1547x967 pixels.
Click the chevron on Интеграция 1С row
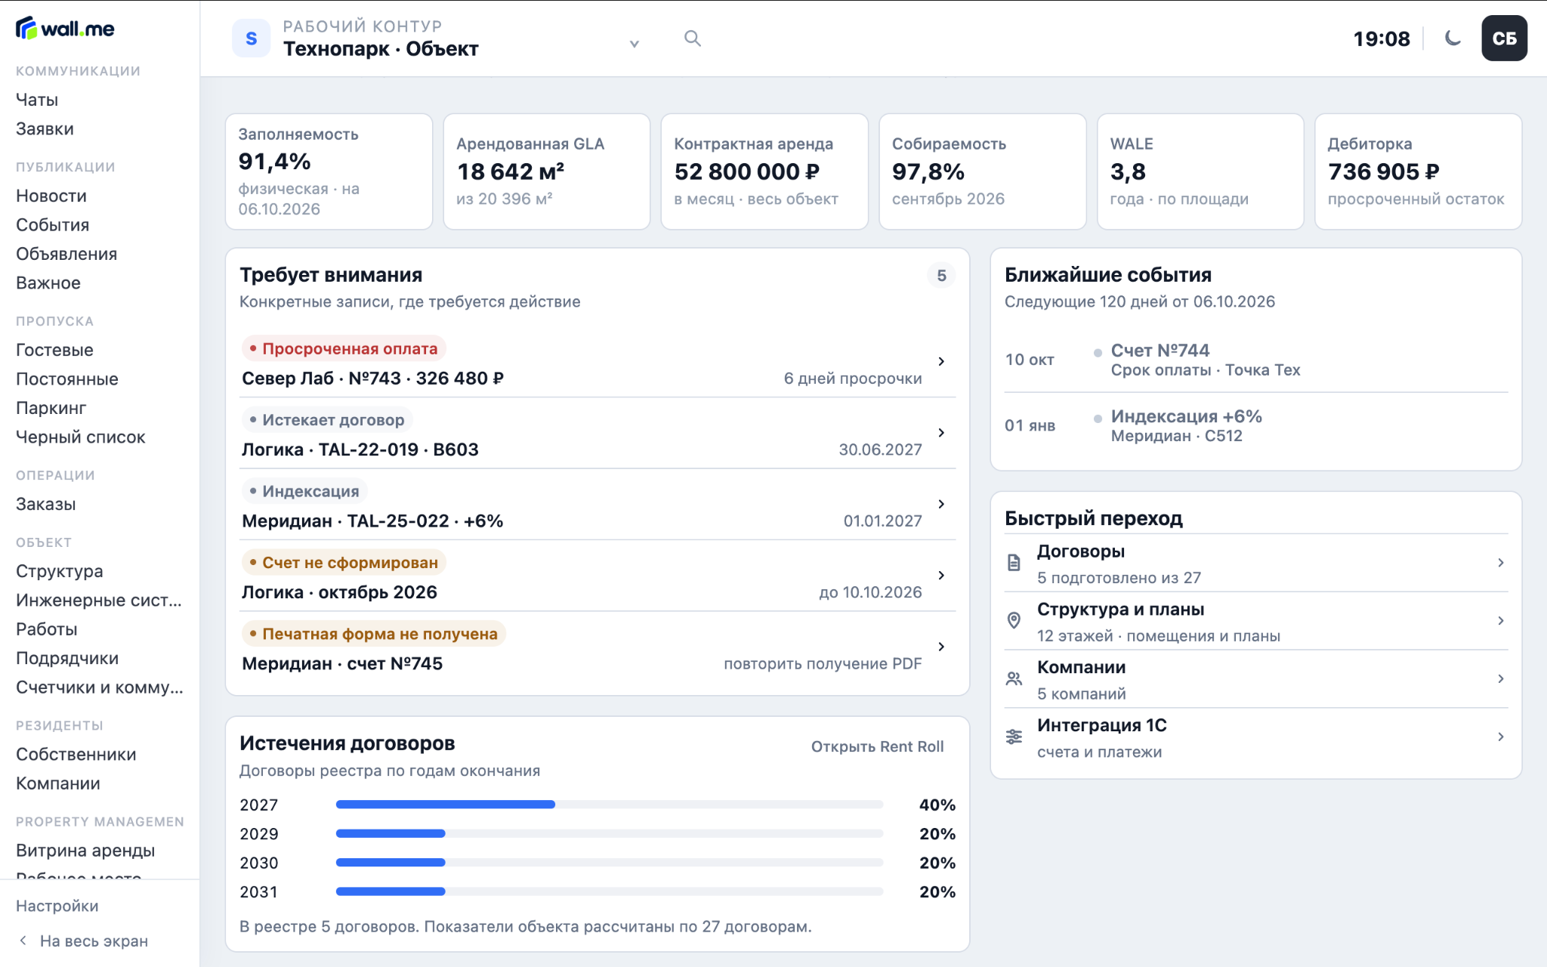coord(1501,737)
